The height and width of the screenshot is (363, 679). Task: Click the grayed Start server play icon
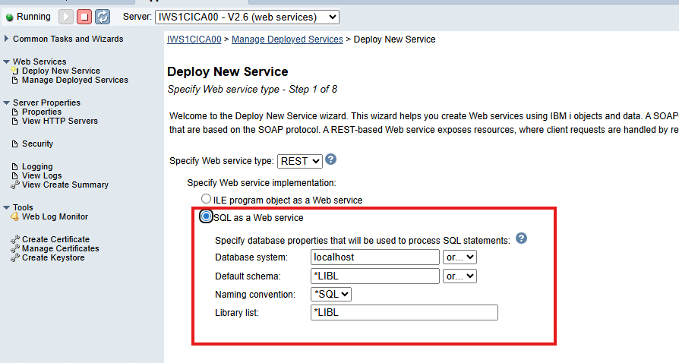click(x=66, y=17)
